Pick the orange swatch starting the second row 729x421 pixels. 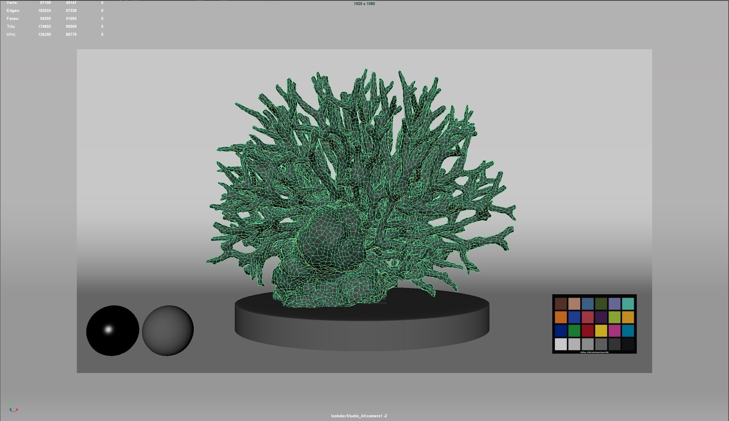tap(561, 317)
